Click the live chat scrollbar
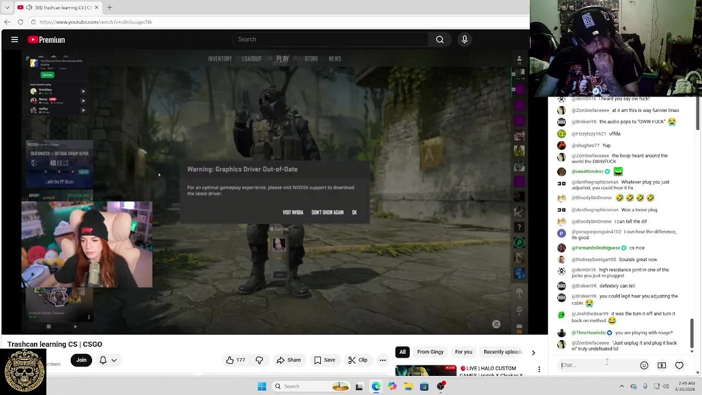This screenshot has height=395, width=702. click(692, 332)
